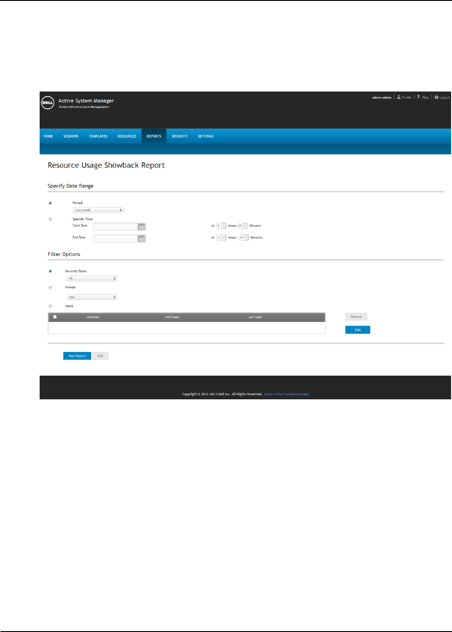Click the Remove button

[x=356, y=317]
